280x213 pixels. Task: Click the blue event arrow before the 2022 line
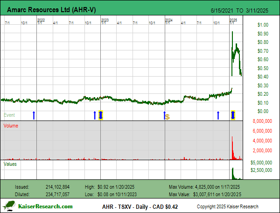coord(34,115)
